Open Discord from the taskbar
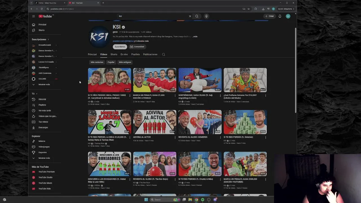The width and height of the screenshot is (361, 203). (215, 200)
